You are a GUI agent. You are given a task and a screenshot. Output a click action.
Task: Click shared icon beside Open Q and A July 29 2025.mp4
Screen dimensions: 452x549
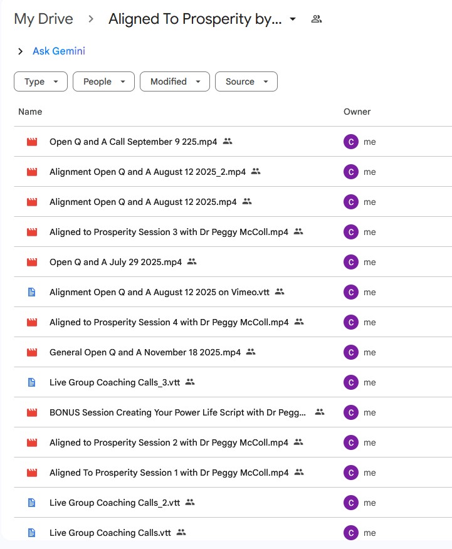click(192, 262)
